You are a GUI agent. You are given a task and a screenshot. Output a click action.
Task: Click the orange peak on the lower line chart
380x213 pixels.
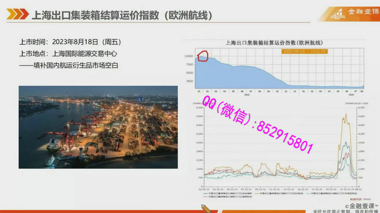[347, 117]
